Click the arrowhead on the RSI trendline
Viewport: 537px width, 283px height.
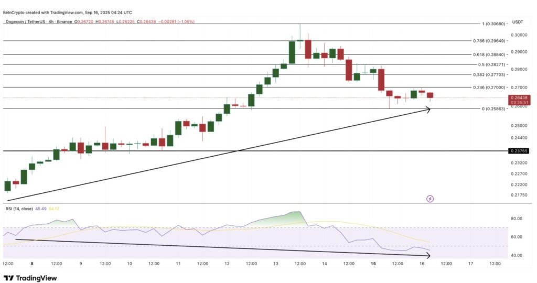point(428,256)
